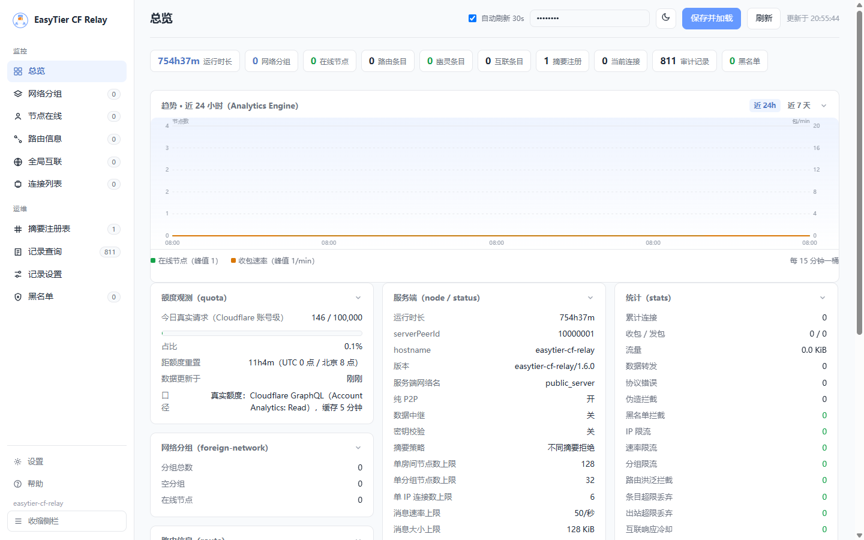Click the 刷新 button

click(x=764, y=19)
